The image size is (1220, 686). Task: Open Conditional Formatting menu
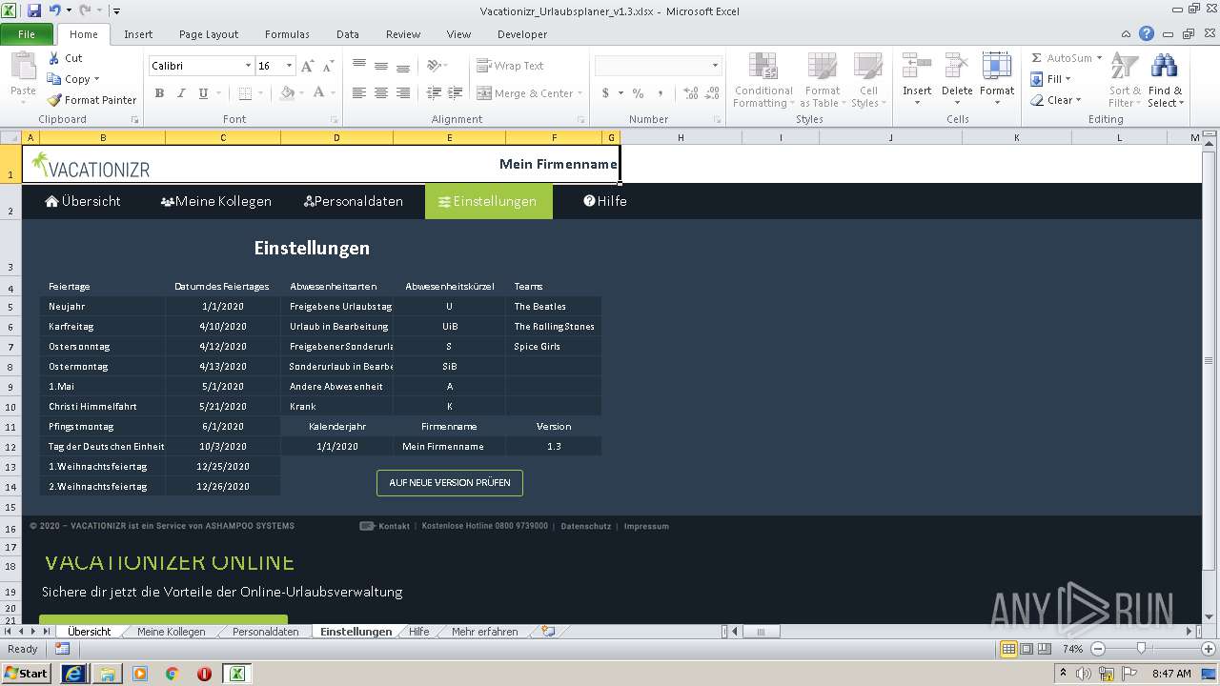click(762, 80)
